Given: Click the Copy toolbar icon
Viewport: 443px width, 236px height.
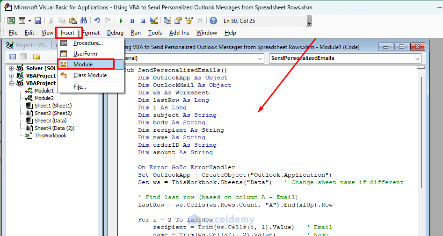Looking at the screenshot, I should 62,21.
